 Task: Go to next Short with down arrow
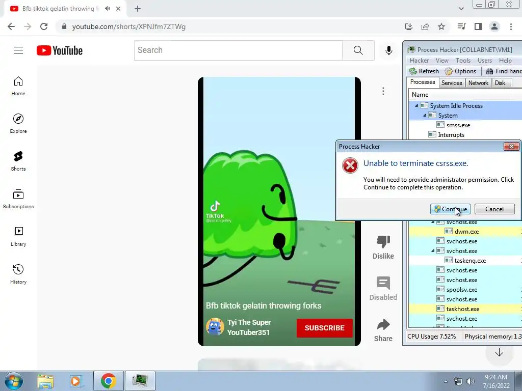click(499, 352)
